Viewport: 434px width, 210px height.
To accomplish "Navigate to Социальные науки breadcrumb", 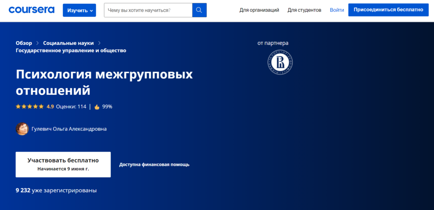I will 68,43.
